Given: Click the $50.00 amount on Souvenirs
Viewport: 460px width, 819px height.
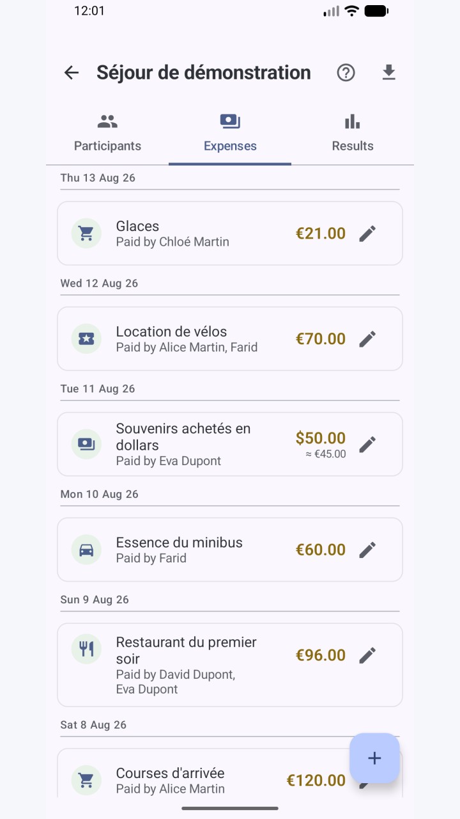Looking at the screenshot, I should pos(321,438).
